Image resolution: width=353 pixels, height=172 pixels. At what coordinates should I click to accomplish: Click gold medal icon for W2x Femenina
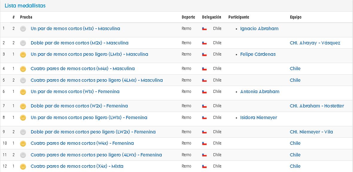(x=23, y=106)
